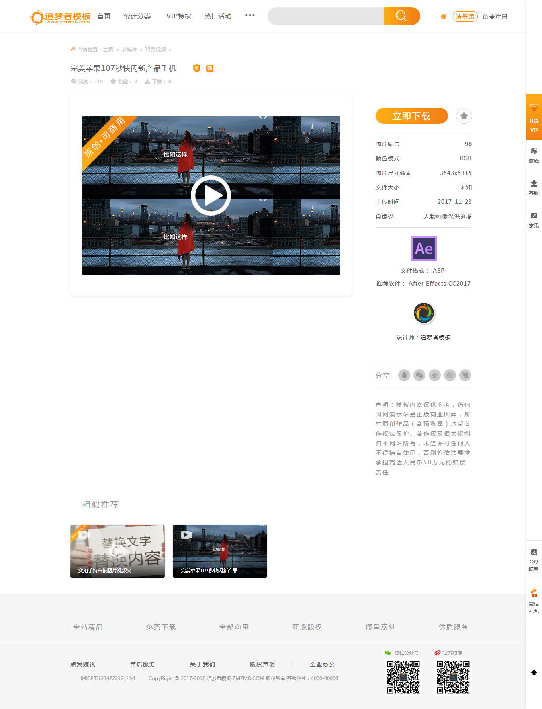
Task: Share to WeChat icon
Action: click(419, 375)
